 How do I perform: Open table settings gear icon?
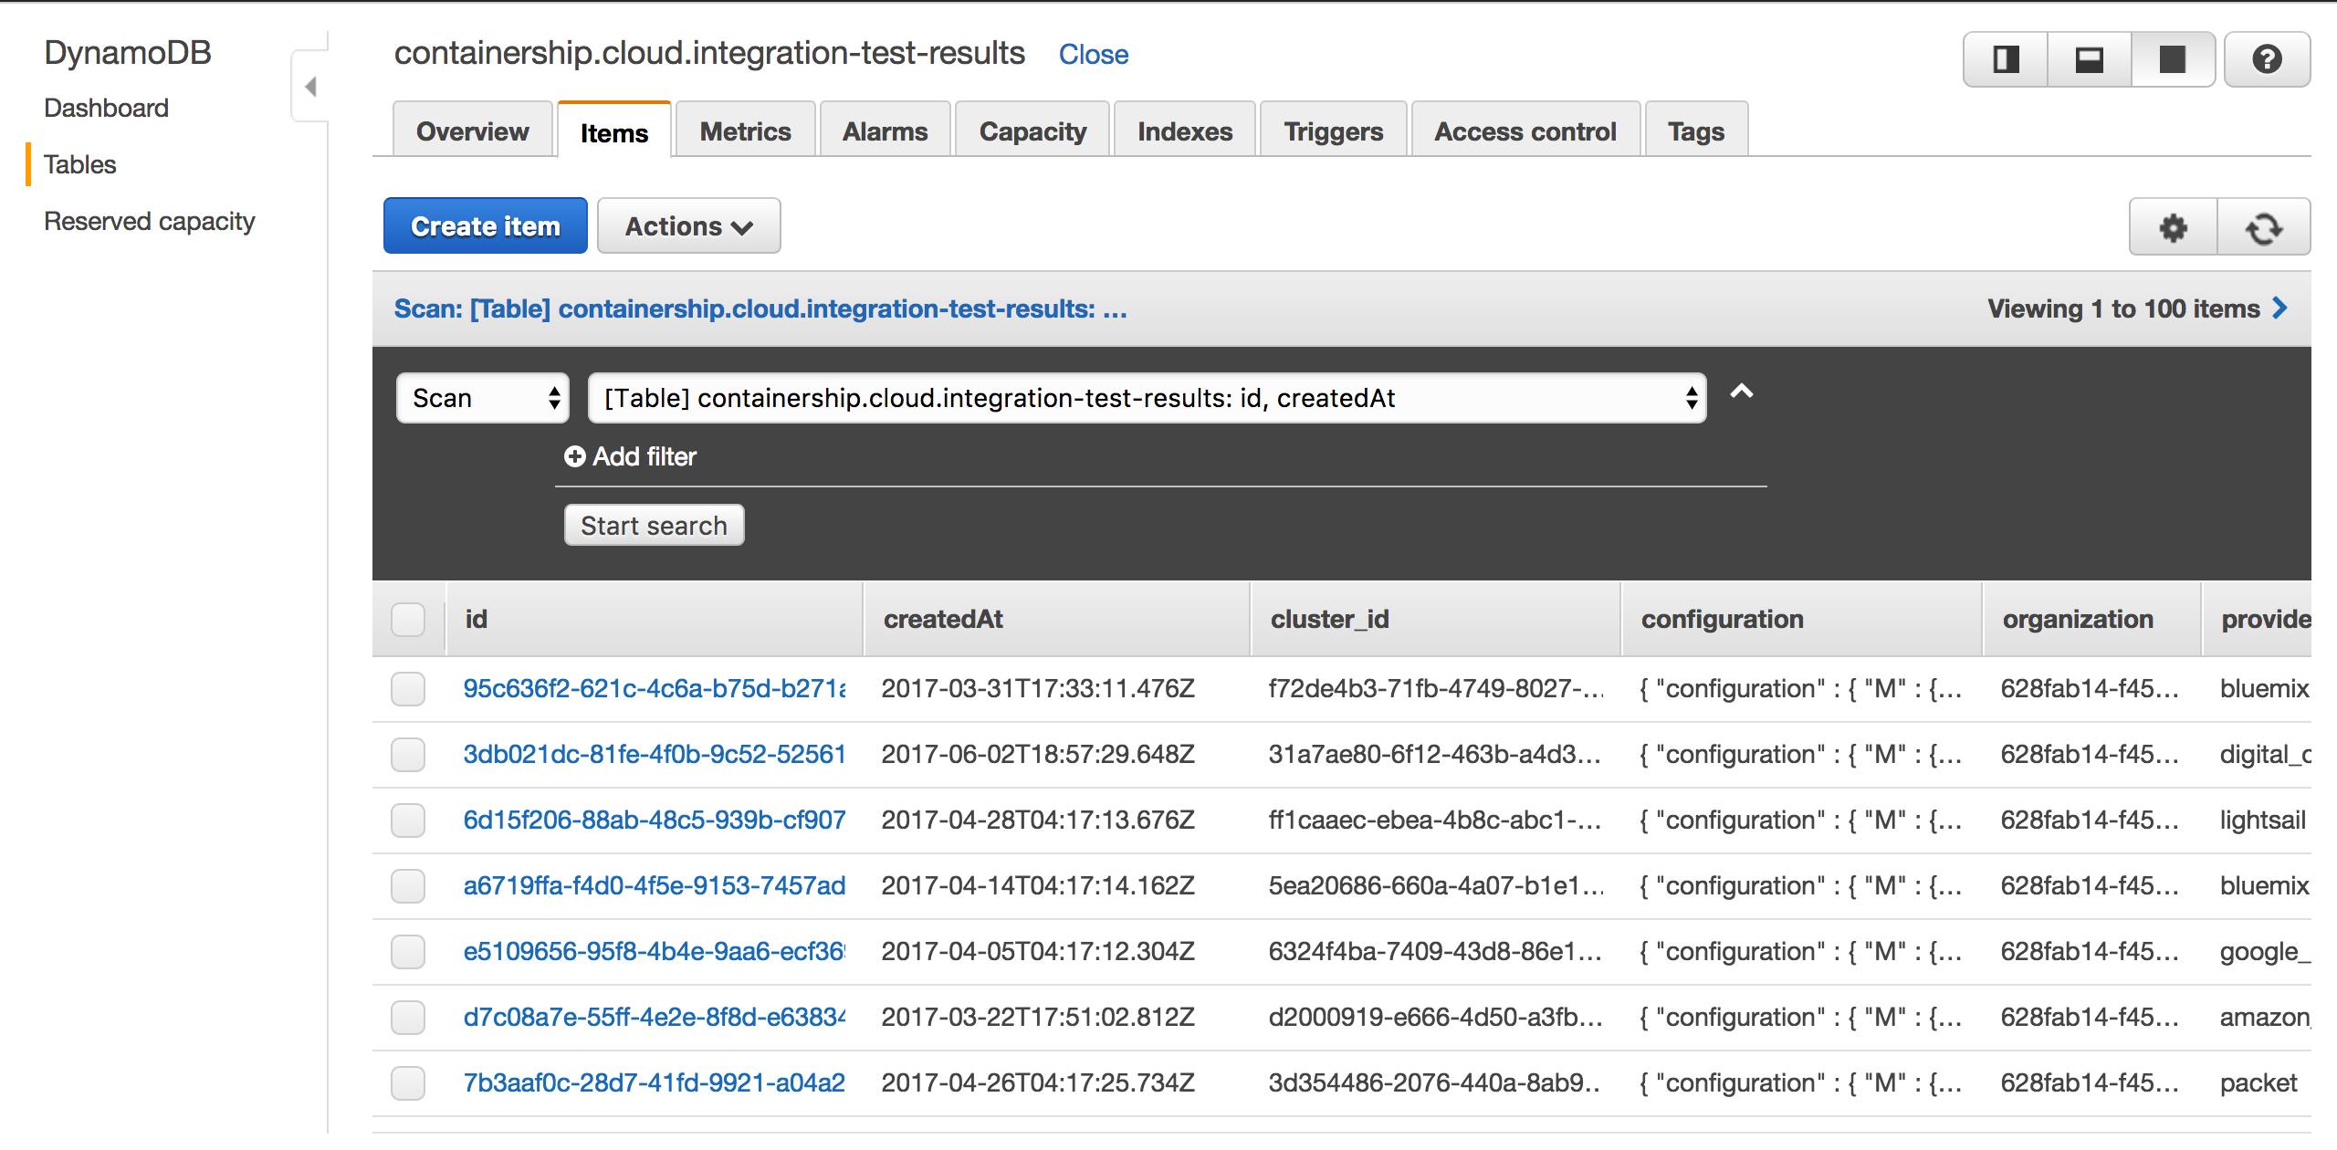pos(2173,227)
